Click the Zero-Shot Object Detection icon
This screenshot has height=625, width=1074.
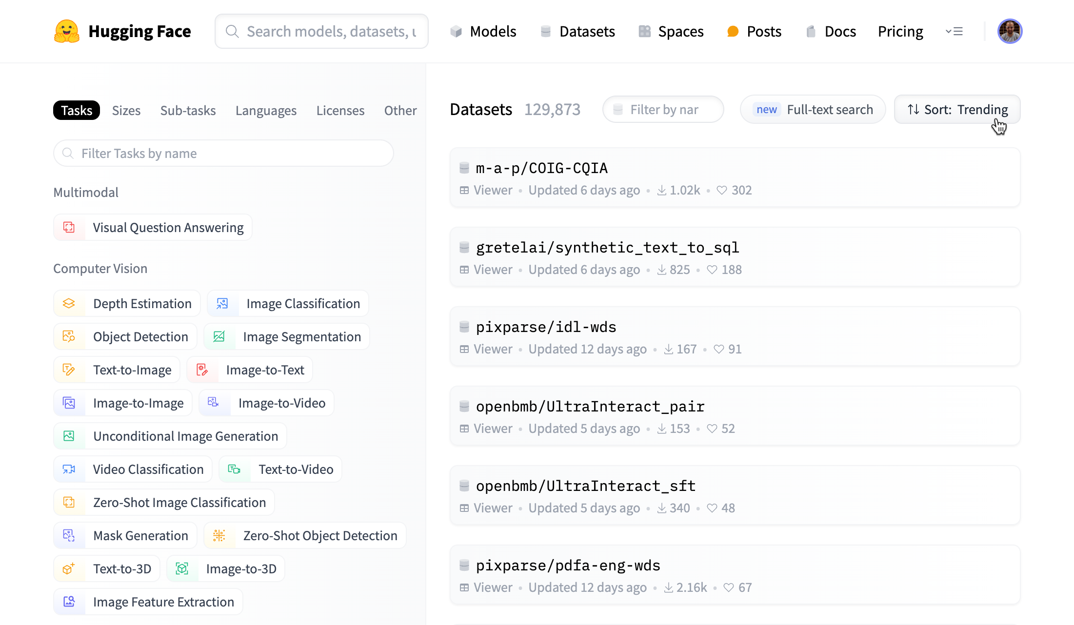coord(219,535)
